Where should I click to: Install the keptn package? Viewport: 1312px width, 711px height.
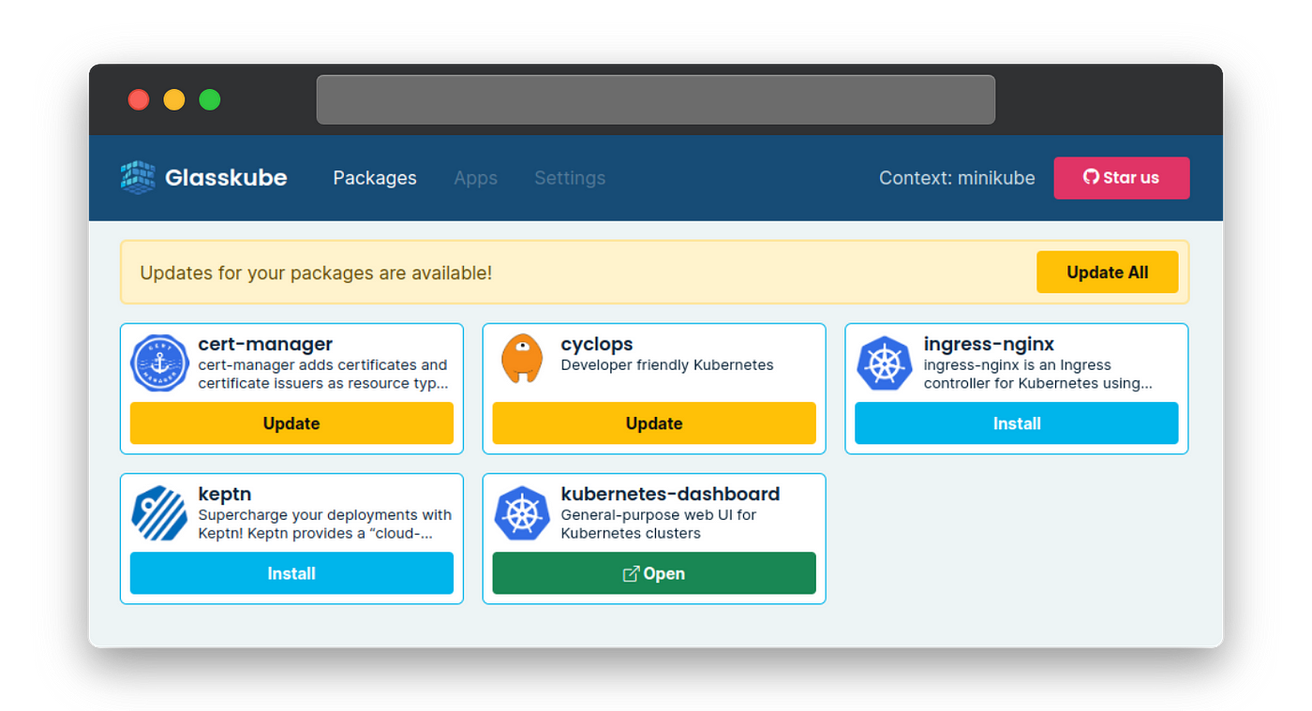click(291, 573)
